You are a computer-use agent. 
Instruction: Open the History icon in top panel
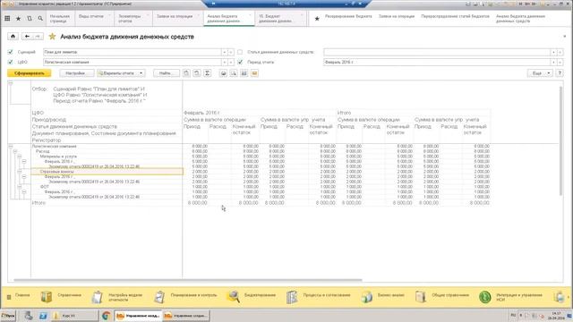(30, 18)
